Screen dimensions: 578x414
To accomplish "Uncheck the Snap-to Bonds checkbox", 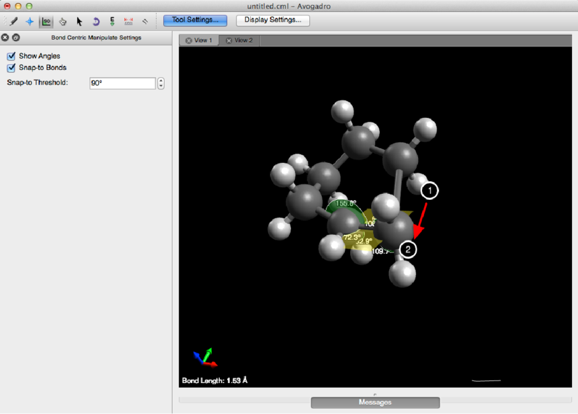I will [11, 68].
